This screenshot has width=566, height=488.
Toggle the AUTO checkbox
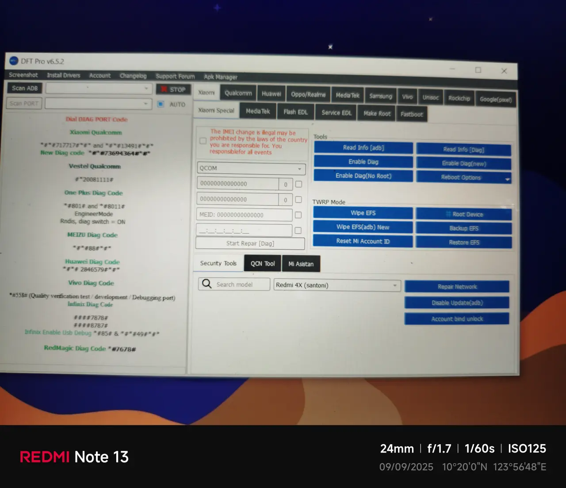tap(161, 104)
